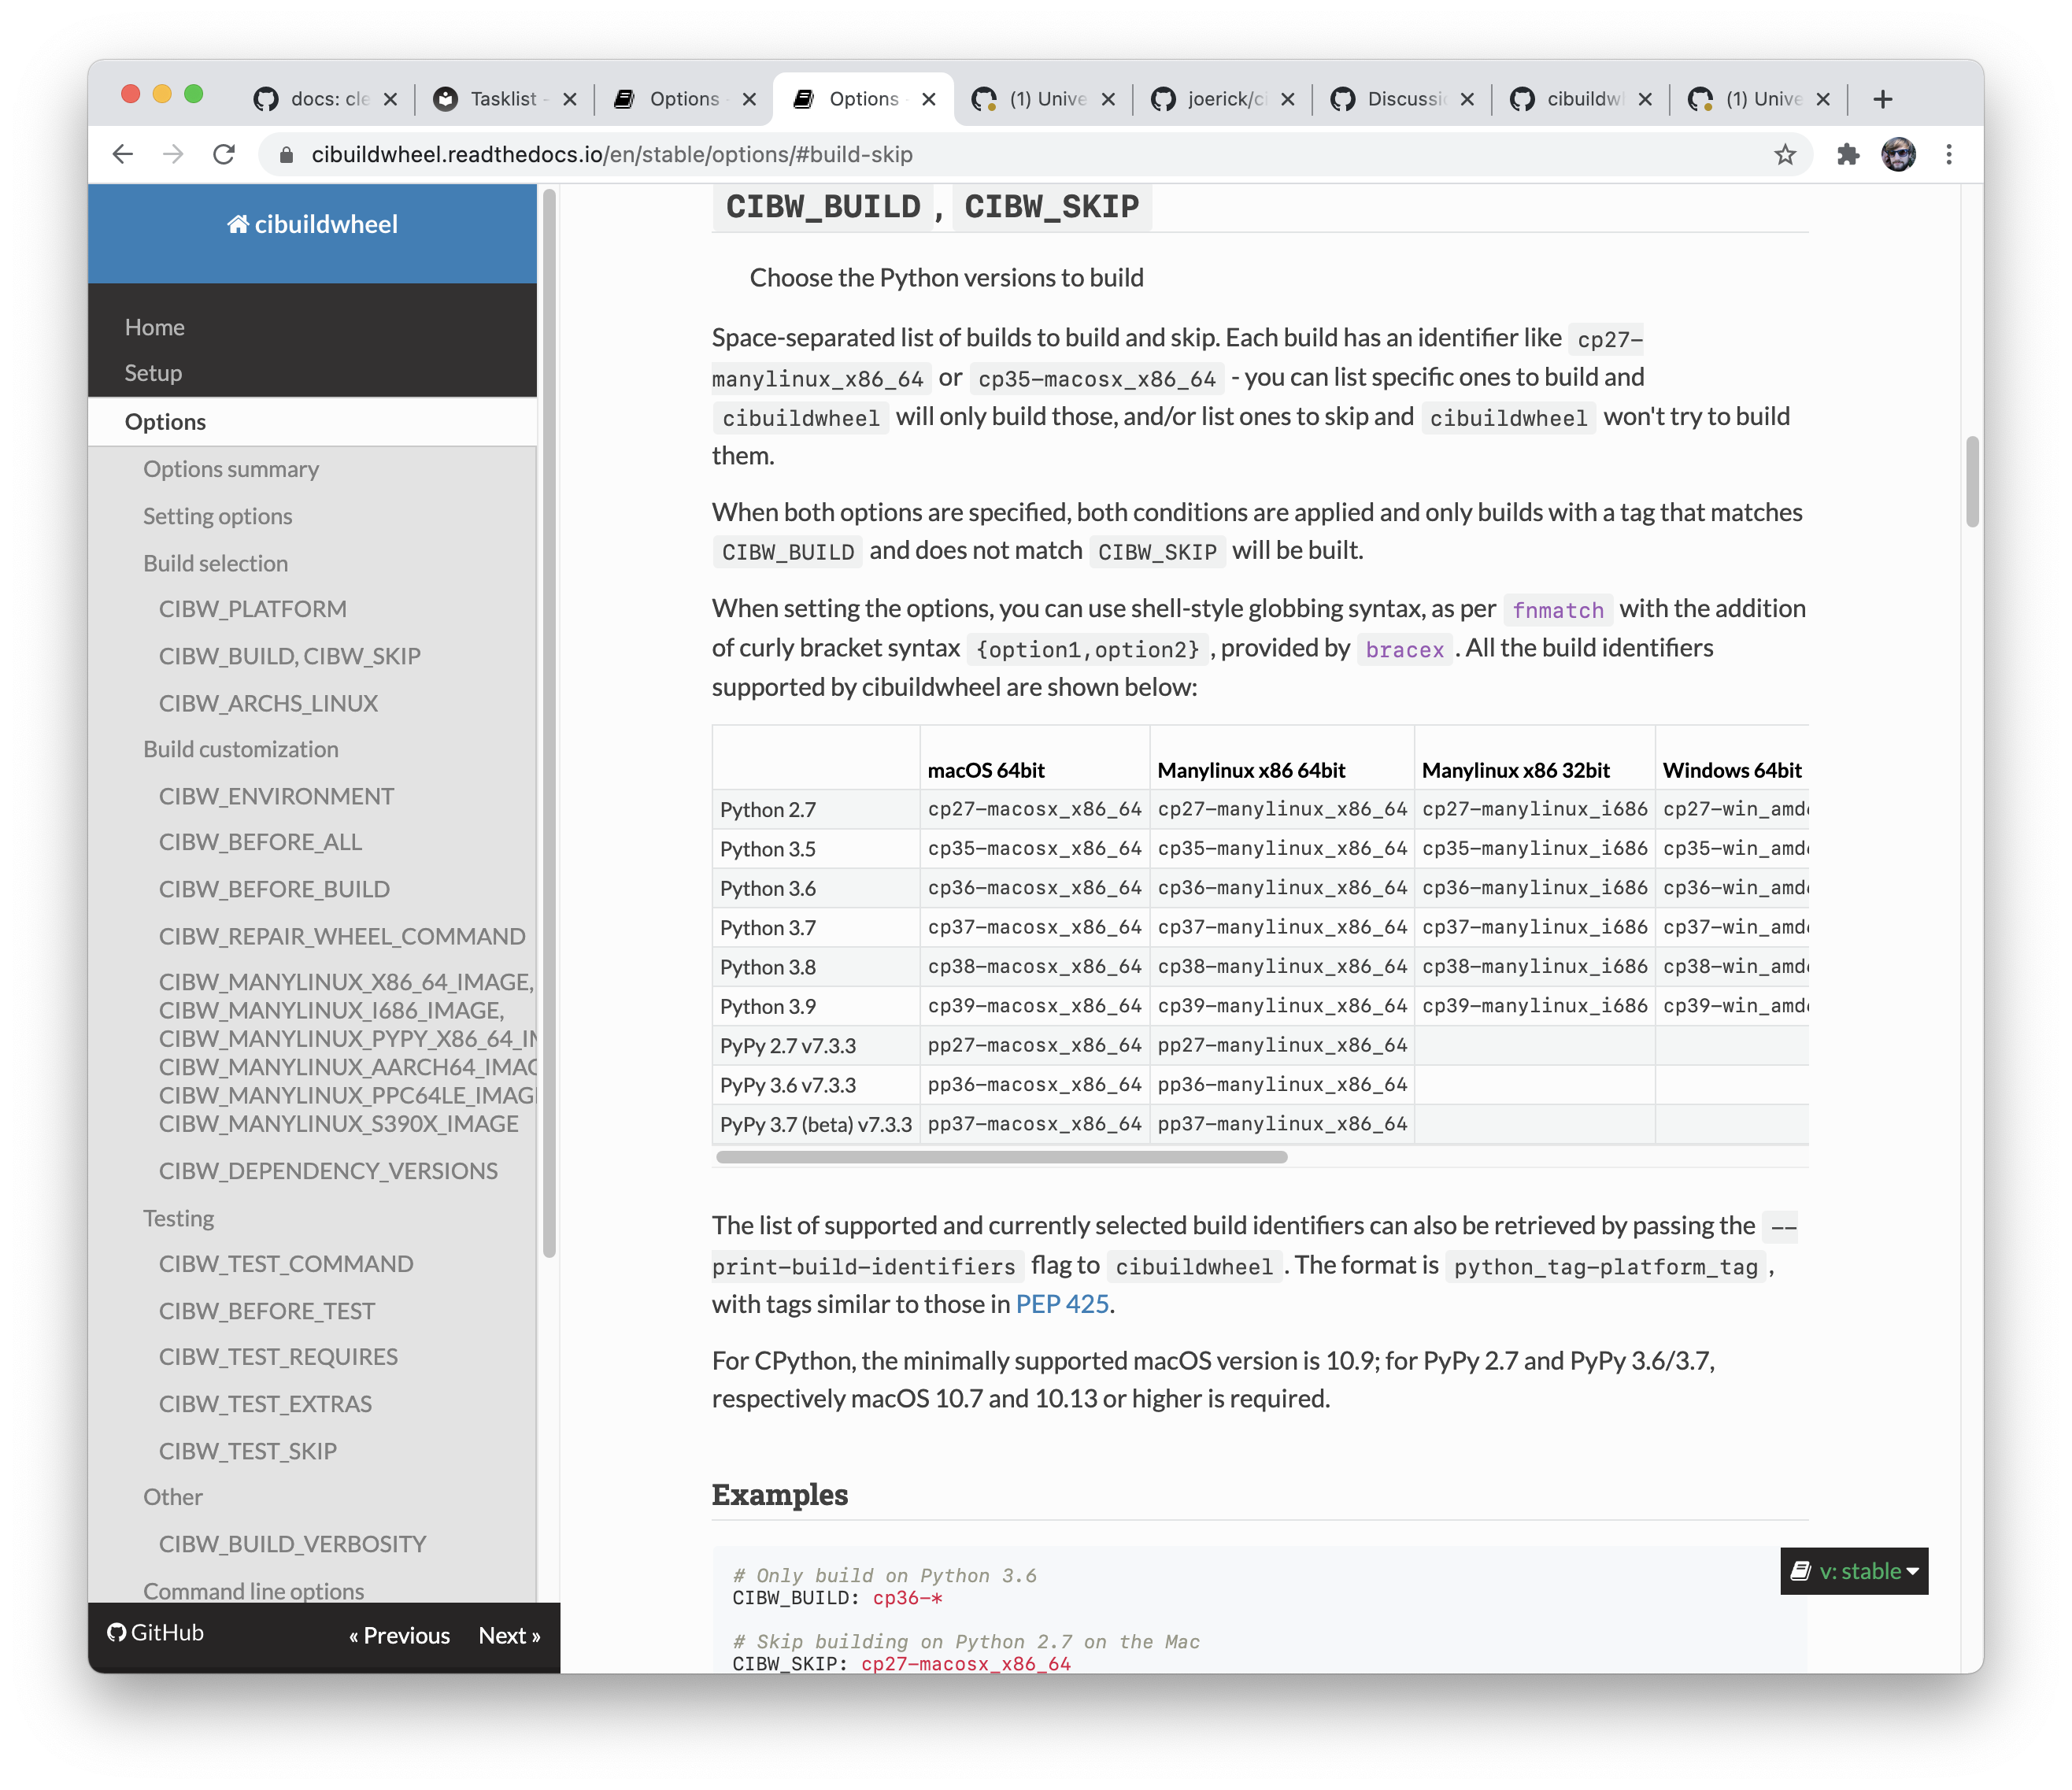Reload the page with refresh icon
This screenshot has height=1790, width=2072.
[x=224, y=154]
